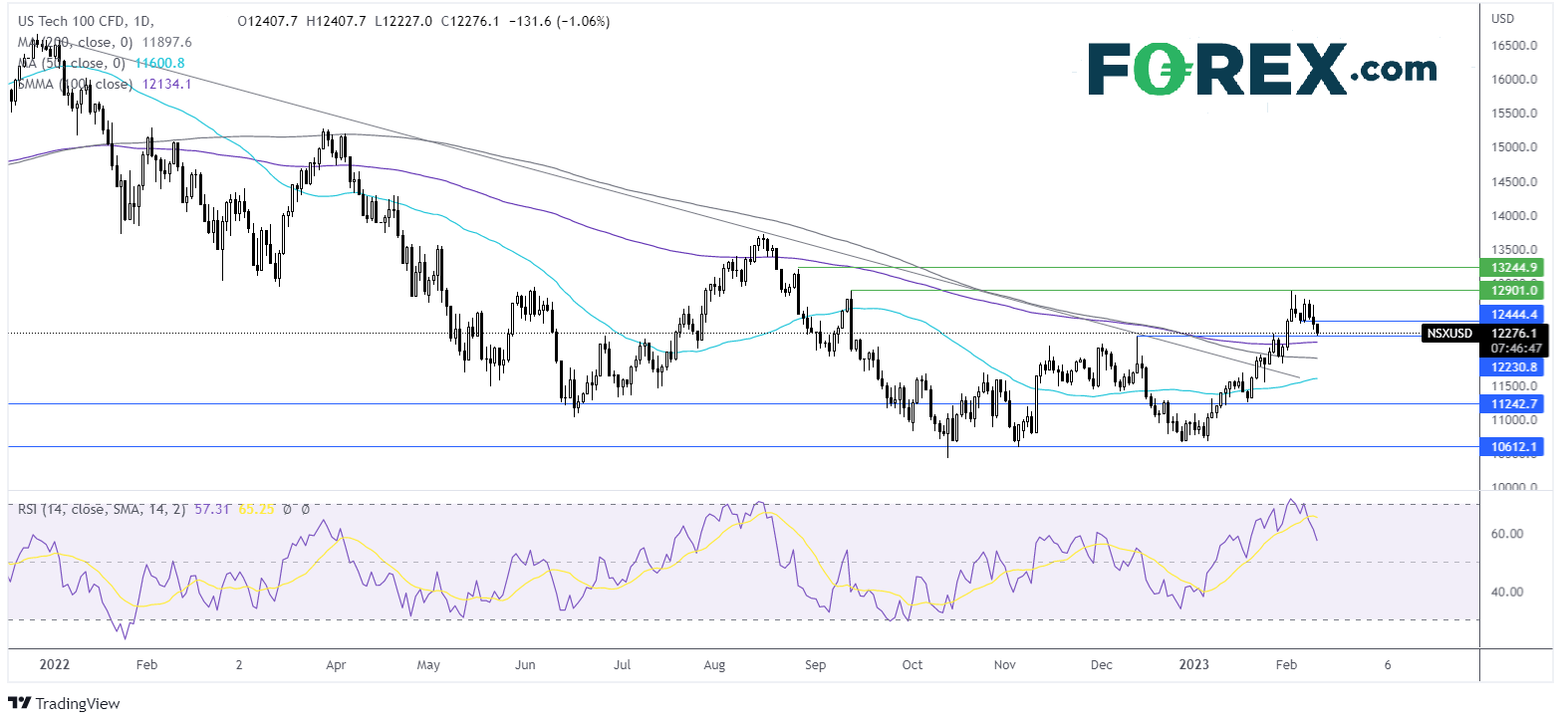Click the 2022 label on time axis

tap(54, 664)
